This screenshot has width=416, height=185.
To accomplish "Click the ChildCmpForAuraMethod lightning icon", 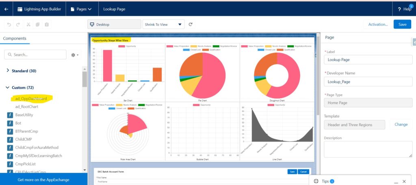I will click(x=10, y=148).
